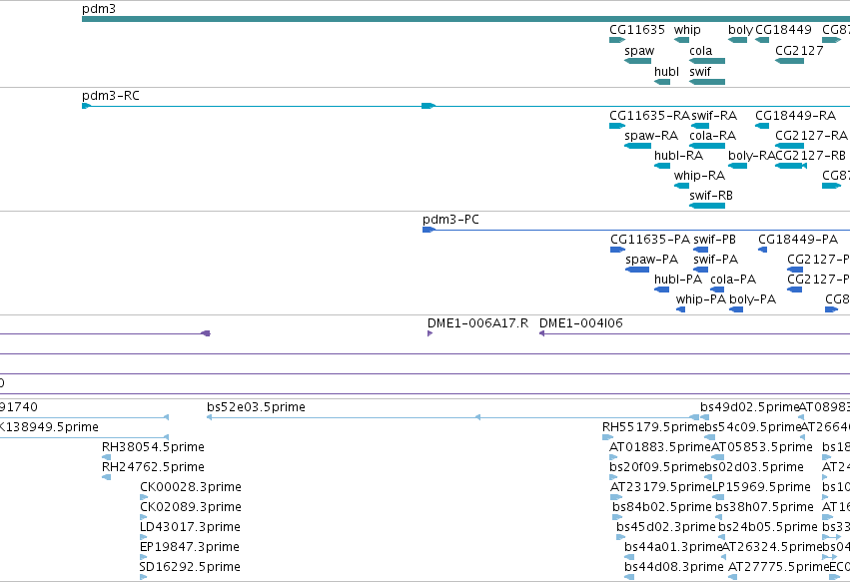The height and width of the screenshot is (582, 850).
Task: Select the hubl gene label
Action: click(667, 72)
